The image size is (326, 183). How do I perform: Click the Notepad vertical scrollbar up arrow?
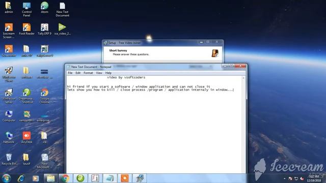243,78
